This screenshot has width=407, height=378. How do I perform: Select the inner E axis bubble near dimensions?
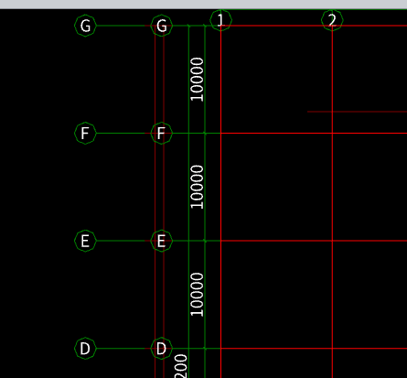162,241
